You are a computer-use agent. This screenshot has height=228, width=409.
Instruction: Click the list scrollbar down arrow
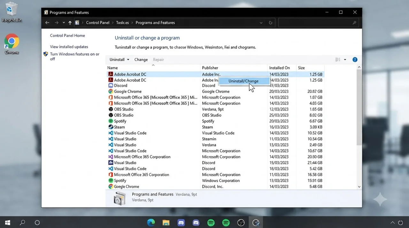[359, 187]
